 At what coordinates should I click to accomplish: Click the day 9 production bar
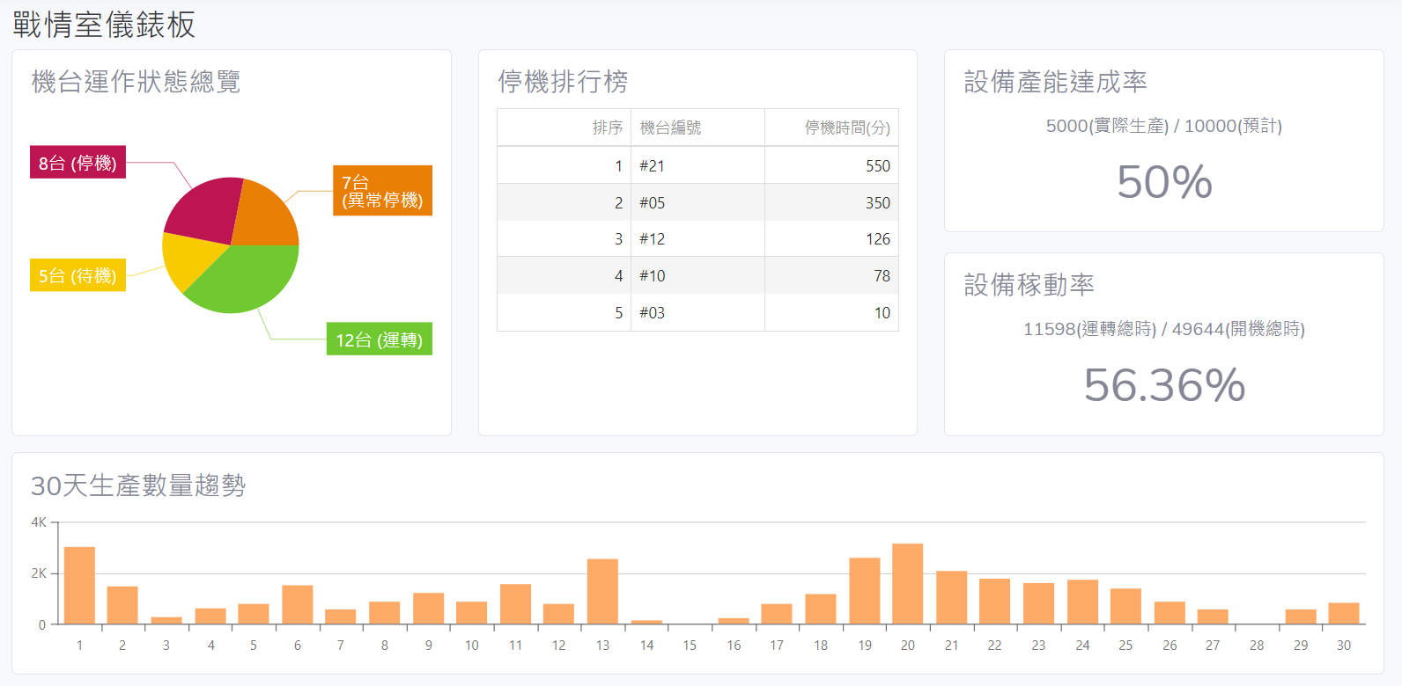click(x=429, y=609)
